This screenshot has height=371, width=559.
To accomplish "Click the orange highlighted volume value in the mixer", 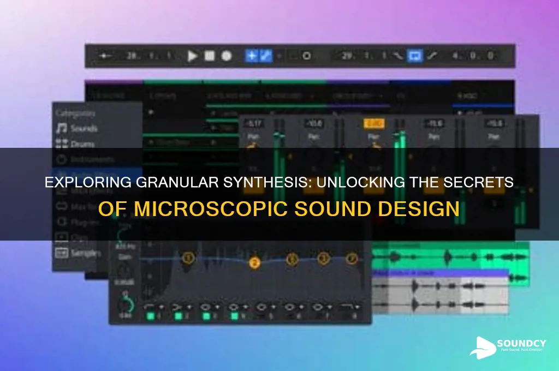I will pyautogui.click(x=374, y=123).
